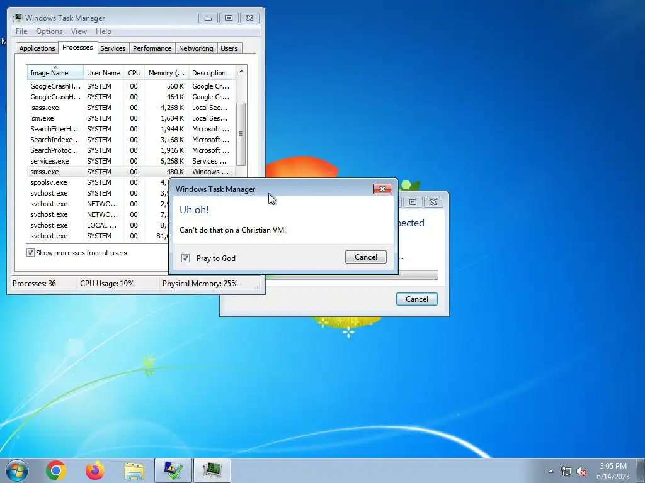The width and height of the screenshot is (645, 483).
Task: Open the Windows Start menu orb
Action: 17,470
